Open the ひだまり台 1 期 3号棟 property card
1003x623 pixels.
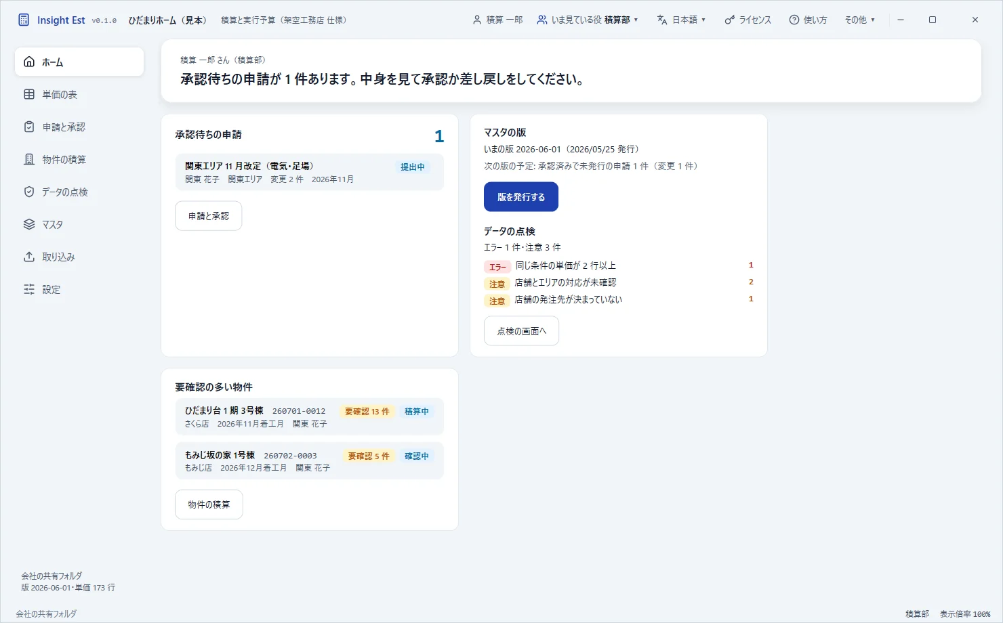pos(309,416)
